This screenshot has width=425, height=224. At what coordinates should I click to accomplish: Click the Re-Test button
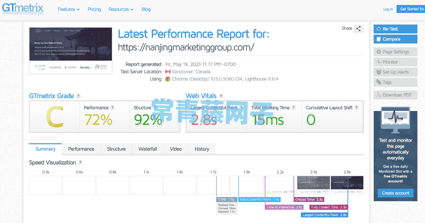[x=396, y=29]
